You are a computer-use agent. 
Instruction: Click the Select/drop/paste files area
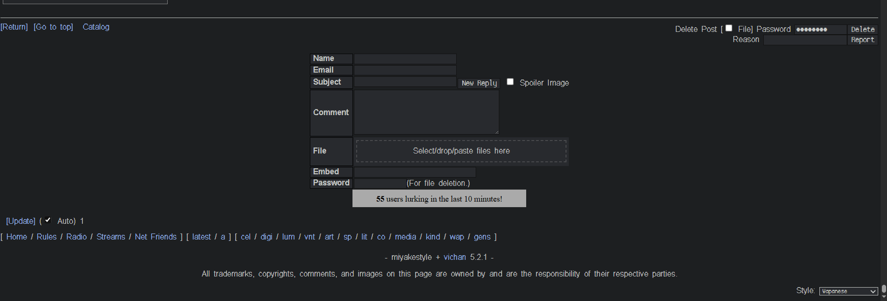(461, 151)
